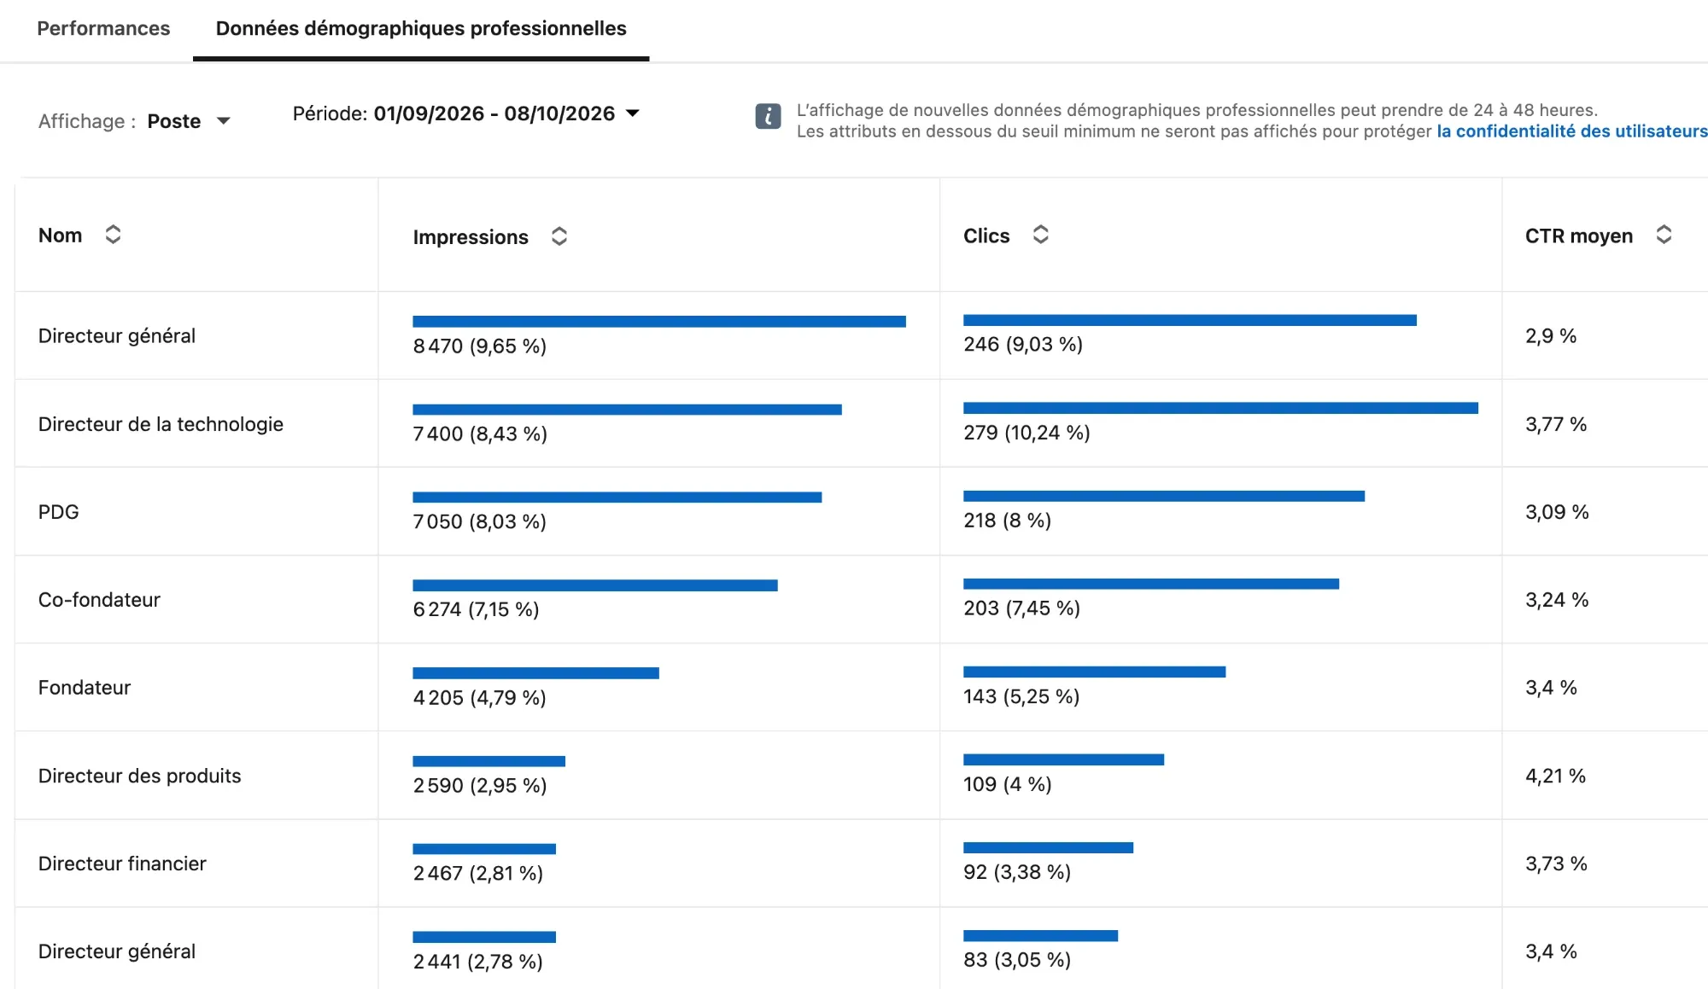Select the PDG row name
Screen dimensions: 1708x989
point(58,512)
